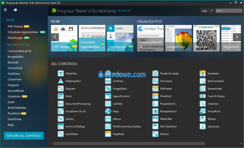Click the next arrow on the carousel
The image size is (244, 148).
point(237,37)
